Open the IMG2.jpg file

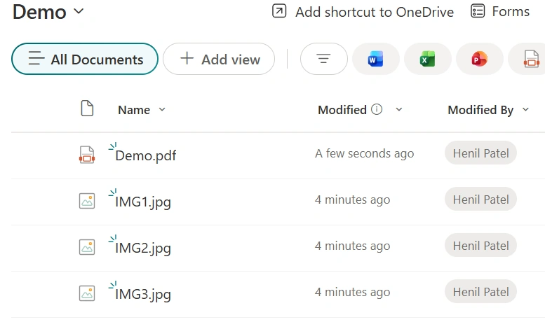click(x=143, y=248)
